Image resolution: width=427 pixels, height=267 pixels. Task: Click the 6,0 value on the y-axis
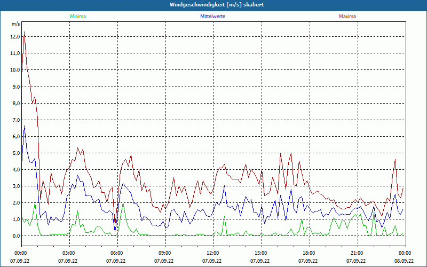pyautogui.click(x=15, y=136)
